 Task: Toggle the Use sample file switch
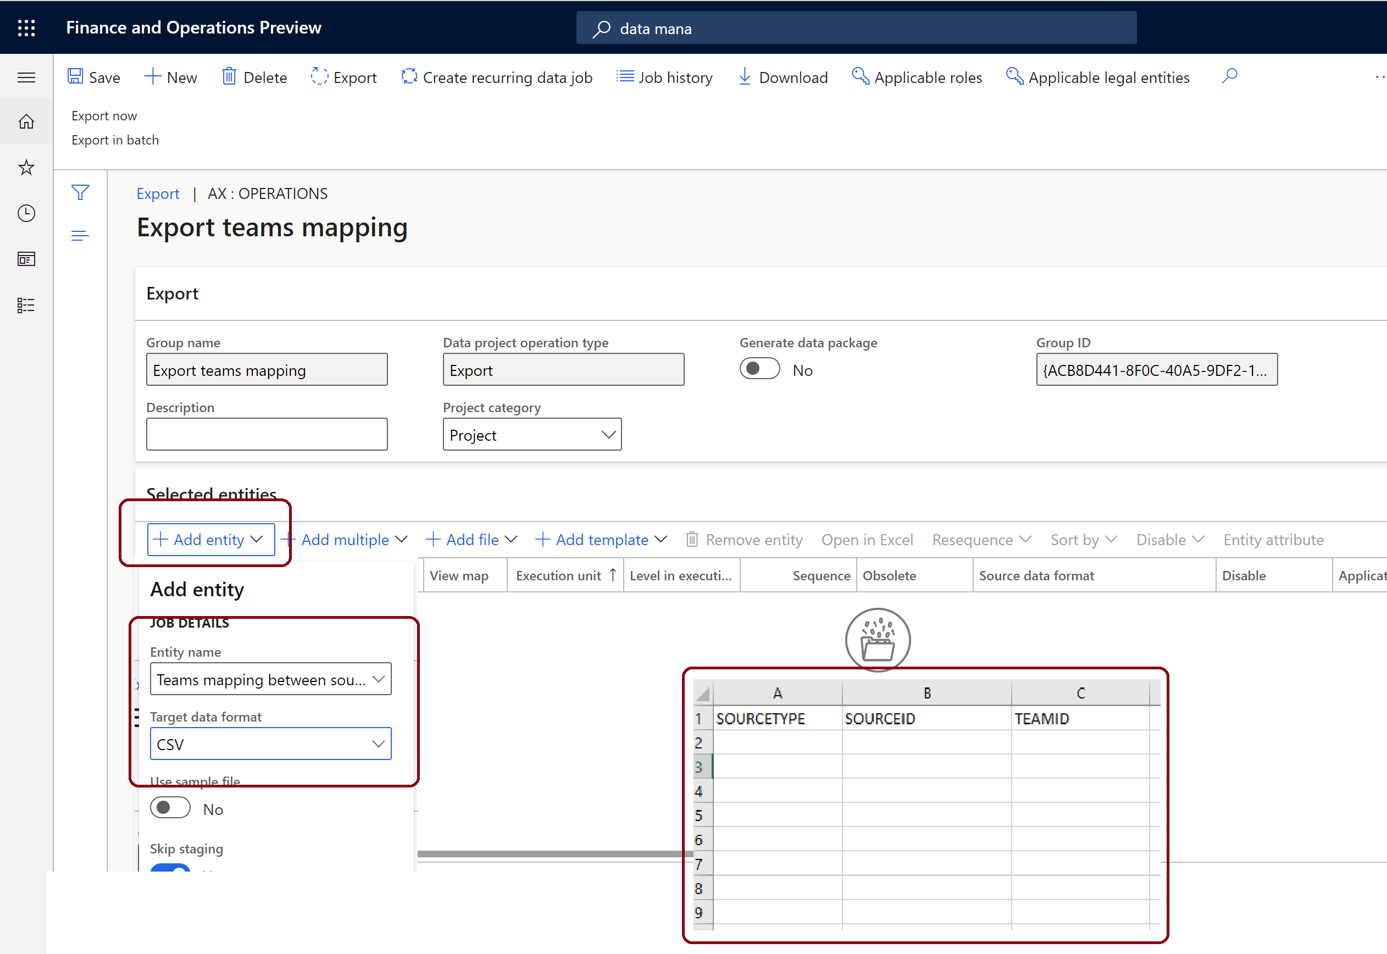(x=170, y=807)
